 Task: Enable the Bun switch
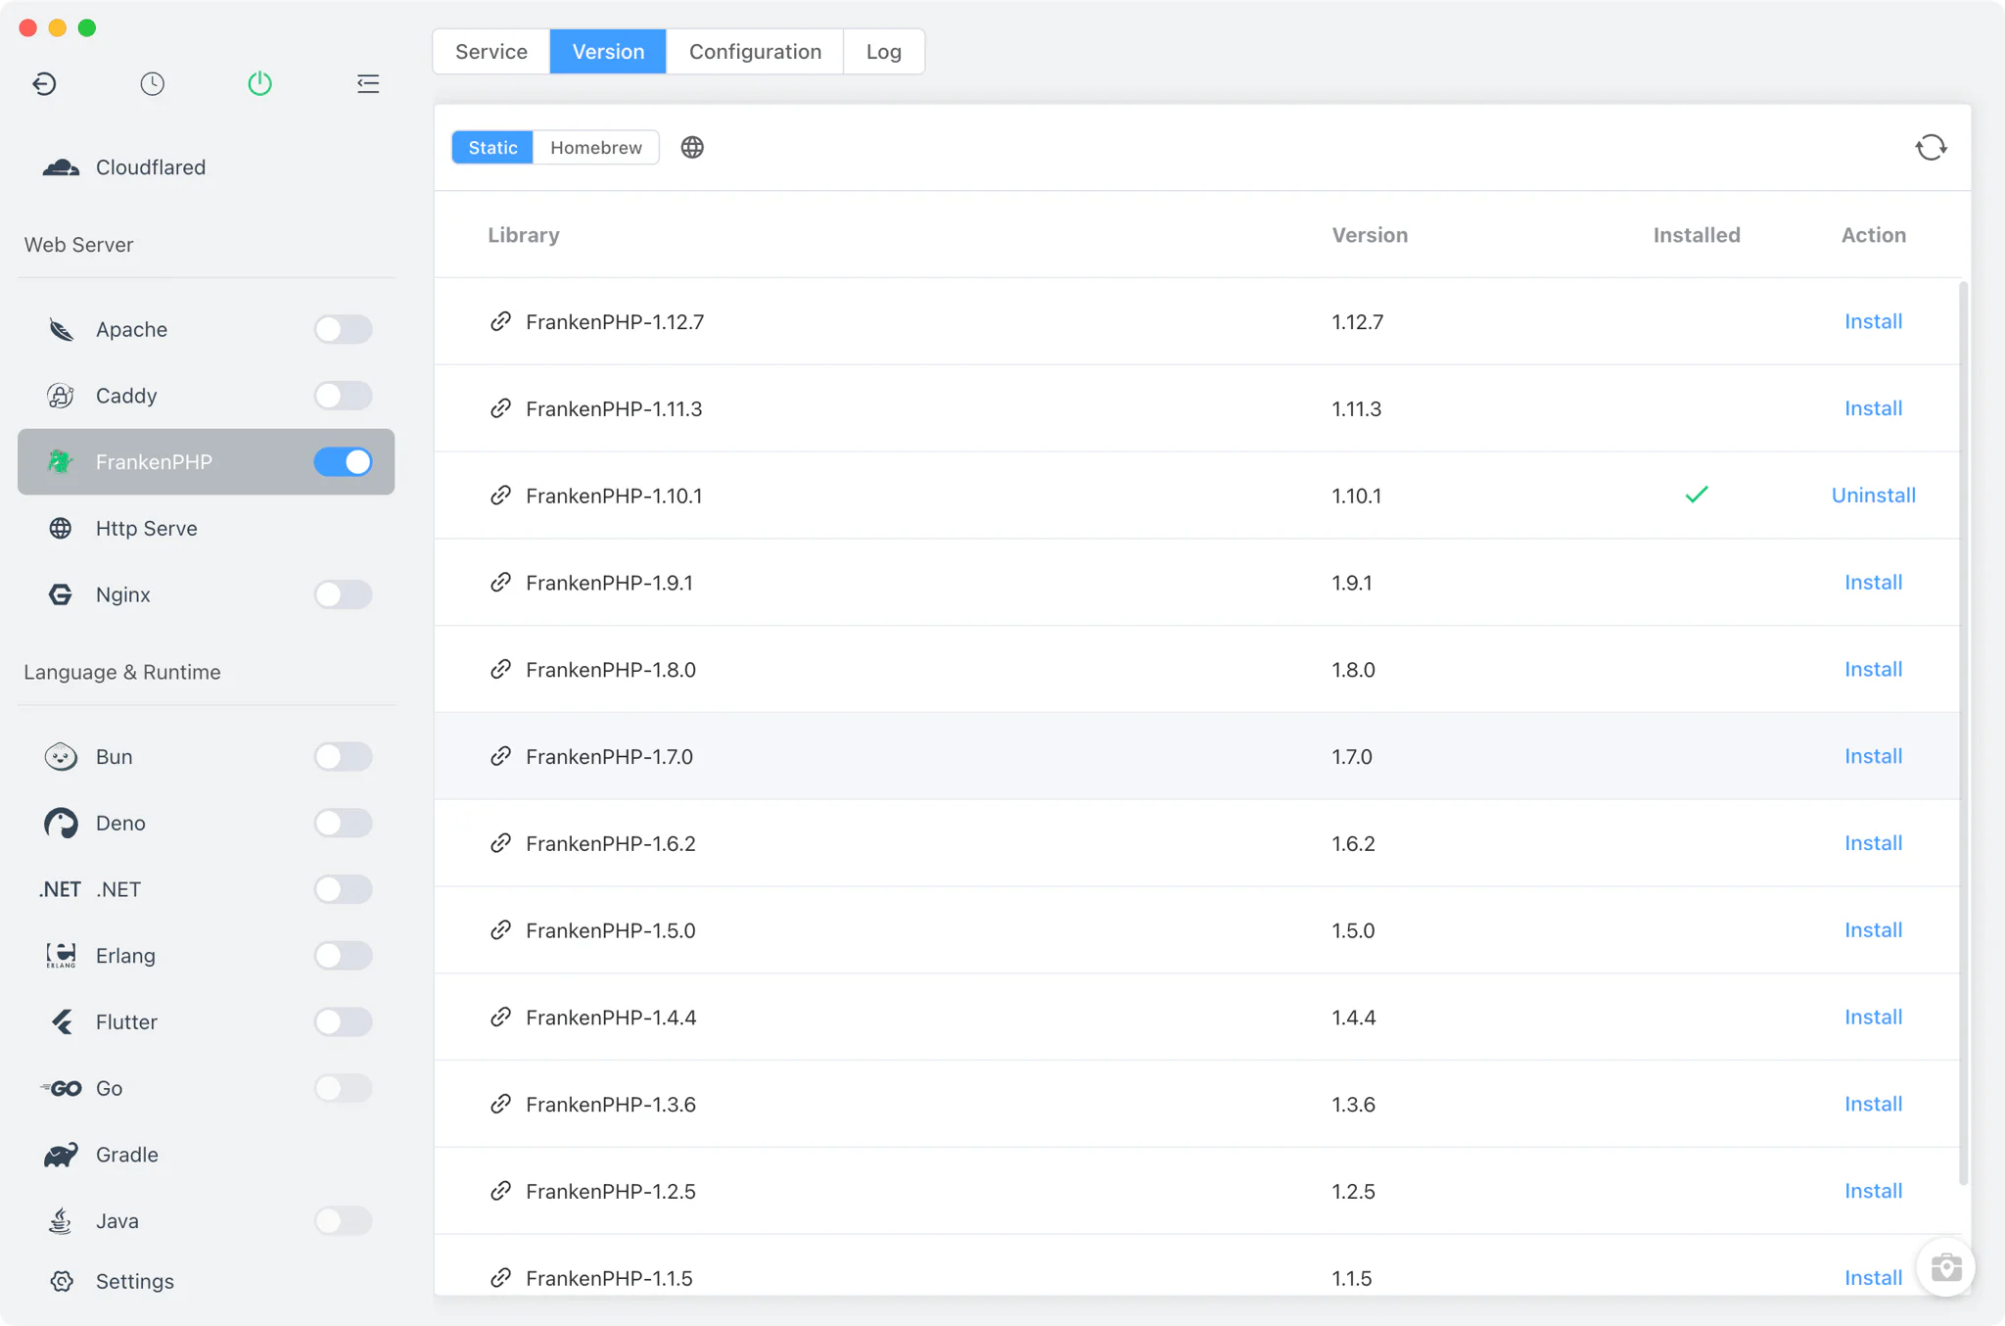(x=343, y=757)
